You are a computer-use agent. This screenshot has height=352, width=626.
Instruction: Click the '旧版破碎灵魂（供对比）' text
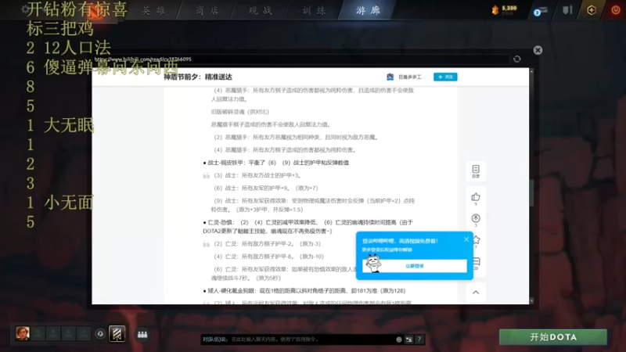point(240,112)
